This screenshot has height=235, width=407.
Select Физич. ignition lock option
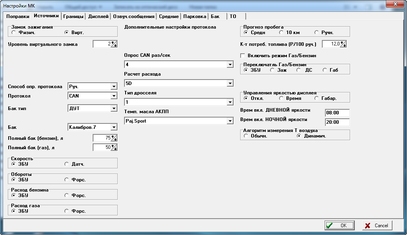14,33
